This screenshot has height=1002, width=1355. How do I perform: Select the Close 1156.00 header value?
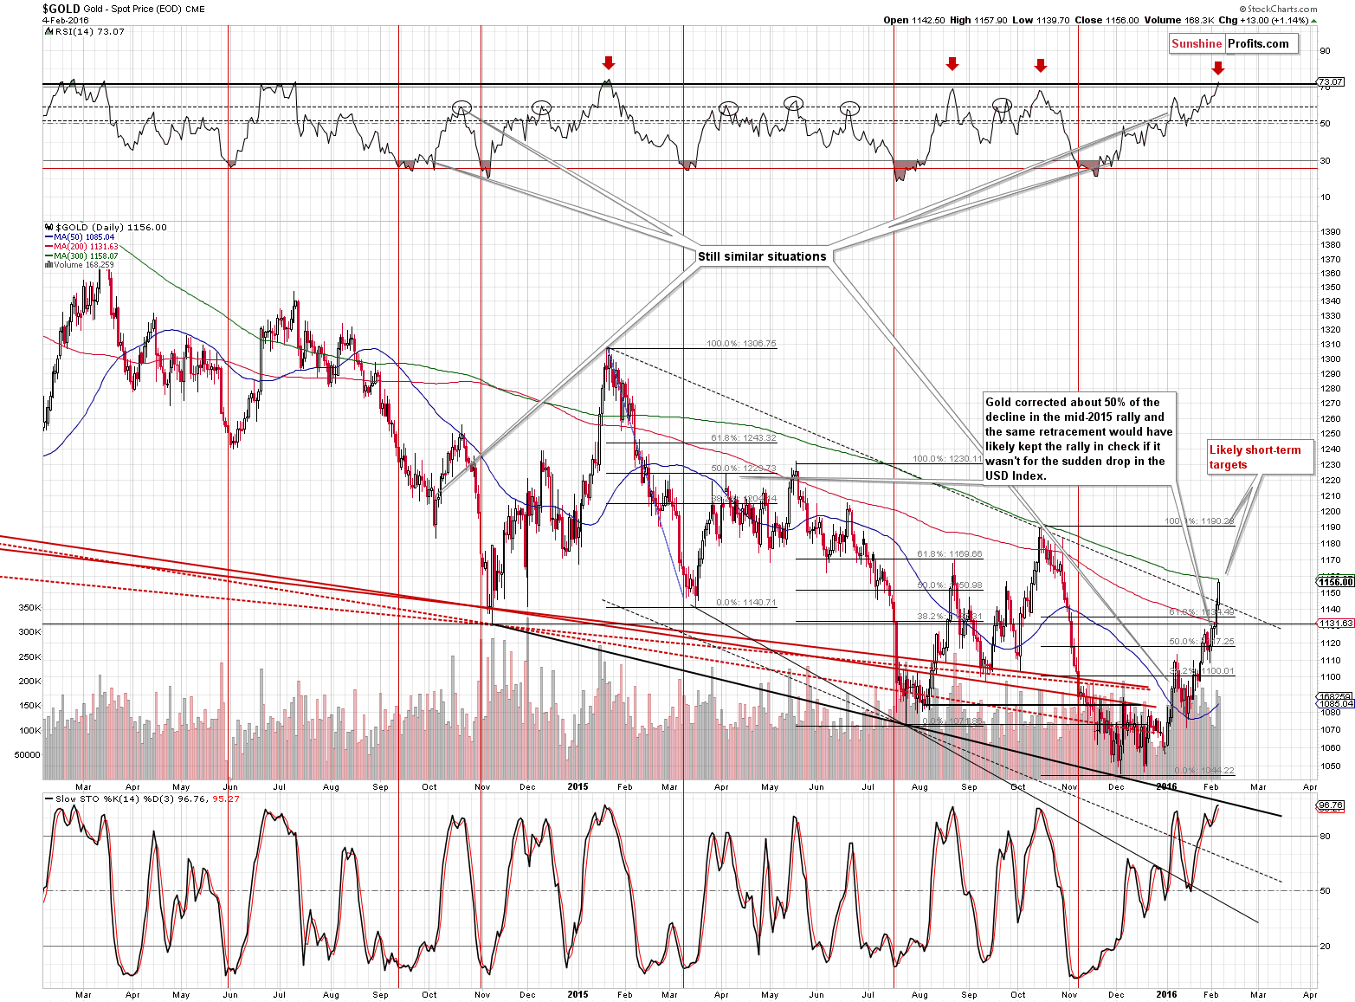(x=1107, y=20)
